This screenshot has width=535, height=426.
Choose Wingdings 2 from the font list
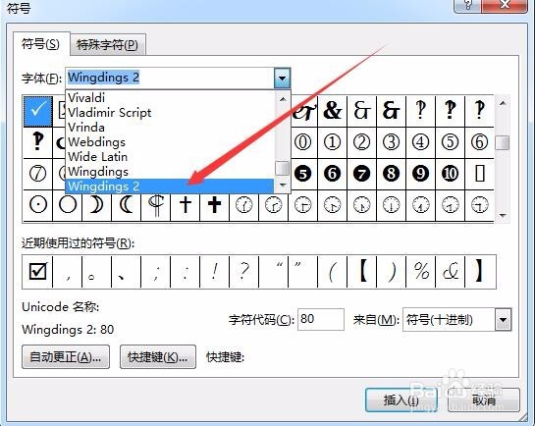point(169,186)
